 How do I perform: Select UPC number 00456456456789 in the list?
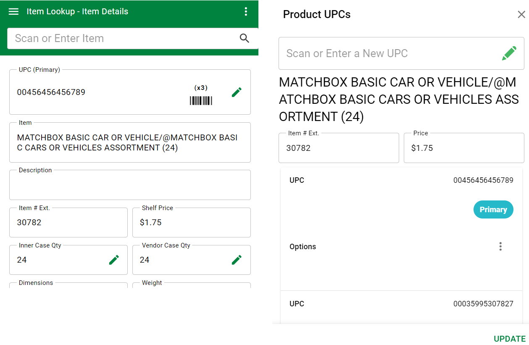coord(483,180)
